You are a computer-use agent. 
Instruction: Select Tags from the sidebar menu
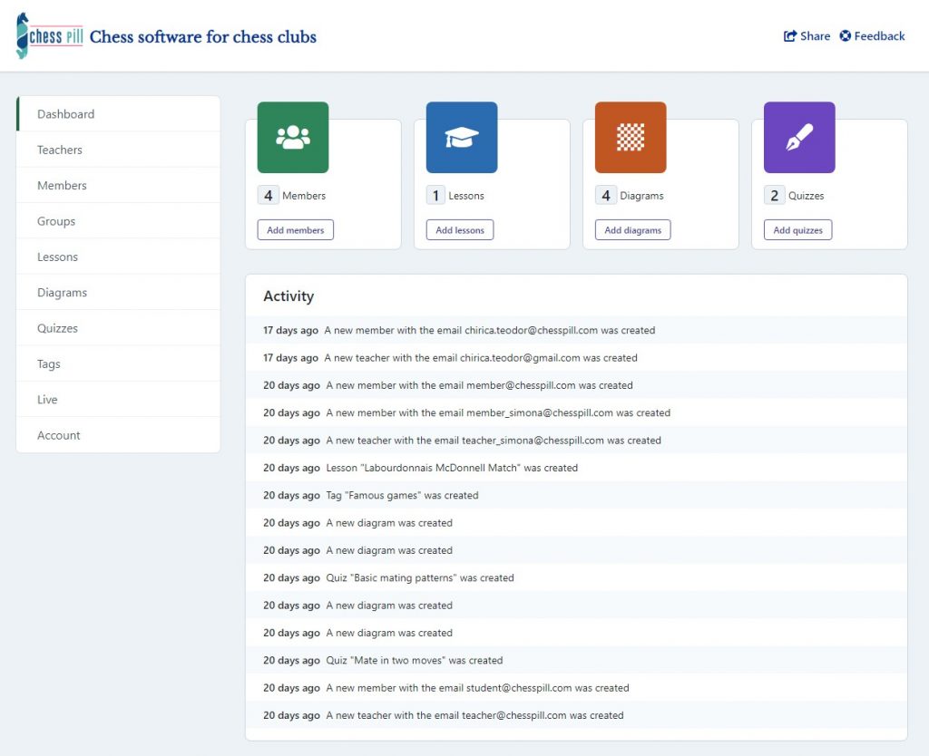point(49,363)
